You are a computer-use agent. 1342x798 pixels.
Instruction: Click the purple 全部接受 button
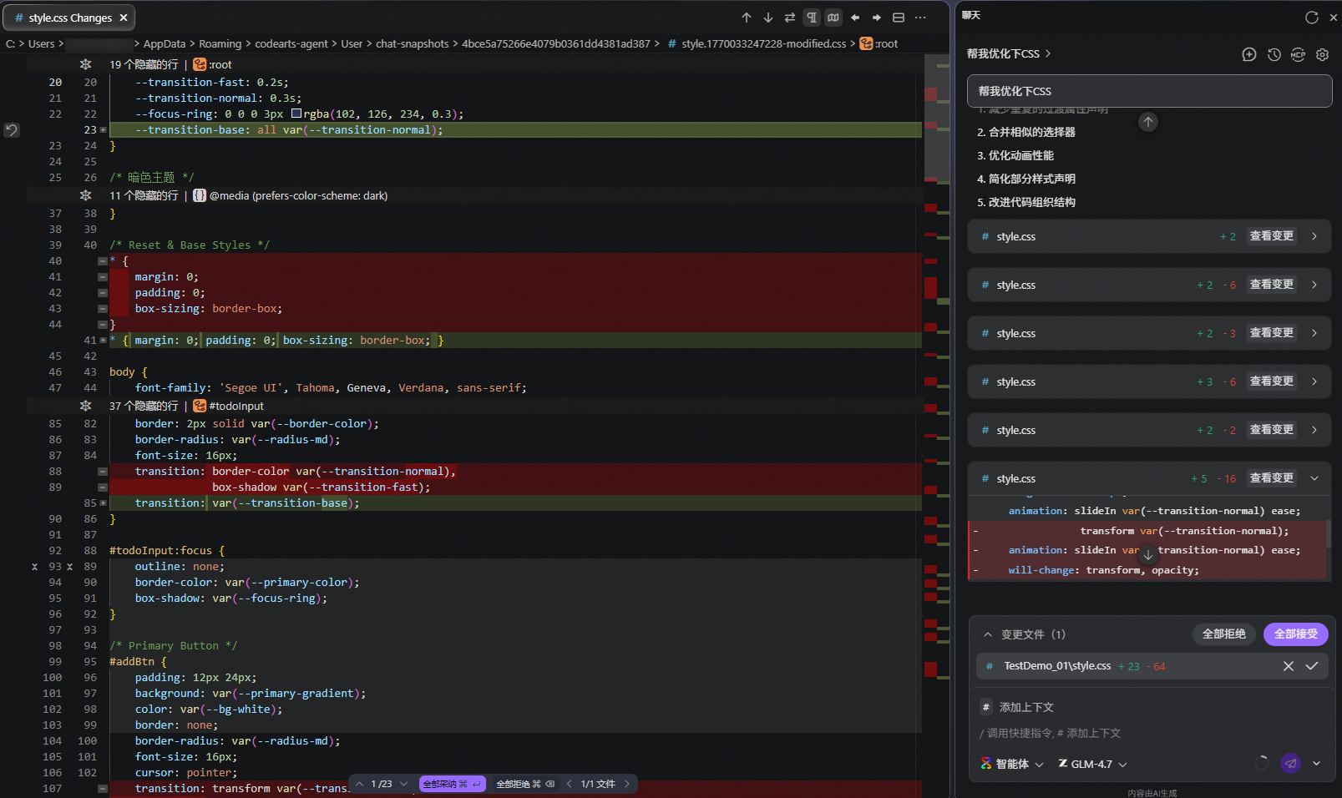[x=1295, y=634]
